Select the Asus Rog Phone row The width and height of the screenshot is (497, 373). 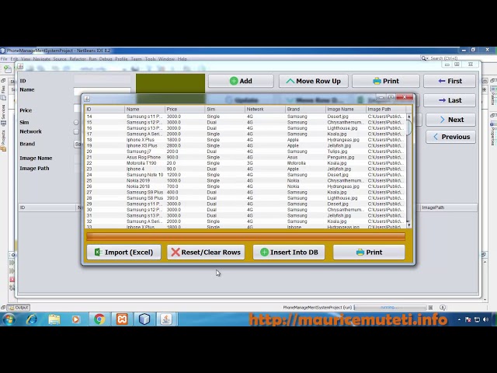[x=245, y=157]
